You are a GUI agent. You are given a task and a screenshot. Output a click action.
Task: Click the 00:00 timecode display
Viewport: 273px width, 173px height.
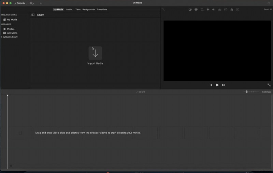pyautogui.click(x=142, y=92)
